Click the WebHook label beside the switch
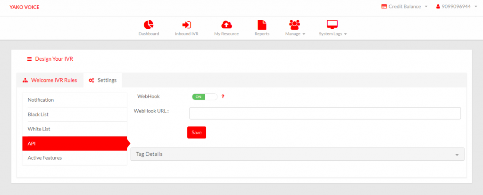 point(149,96)
